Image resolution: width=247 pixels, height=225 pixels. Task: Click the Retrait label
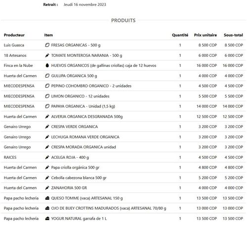pos(50,4)
